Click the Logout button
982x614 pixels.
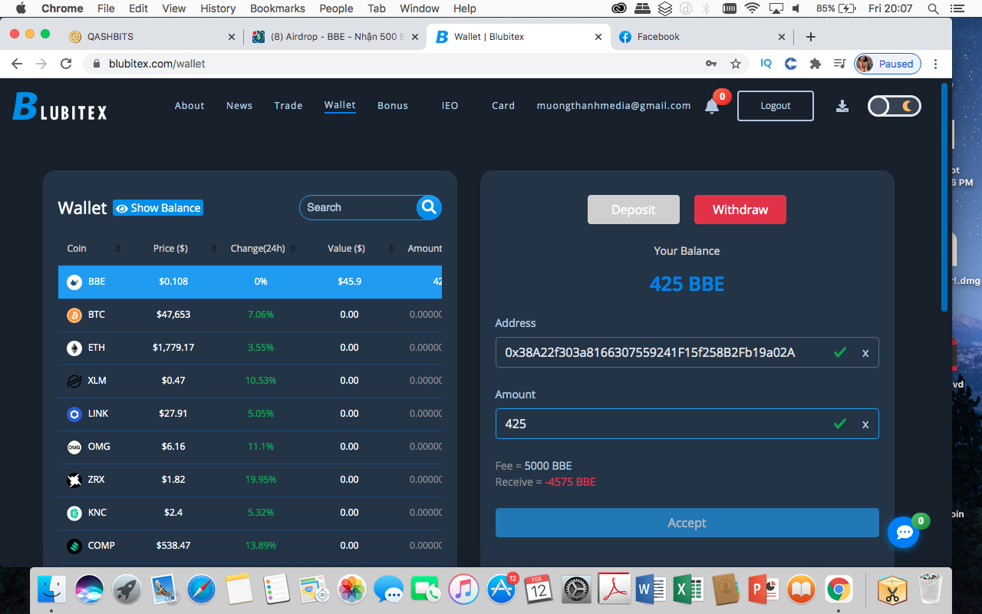point(776,106)
